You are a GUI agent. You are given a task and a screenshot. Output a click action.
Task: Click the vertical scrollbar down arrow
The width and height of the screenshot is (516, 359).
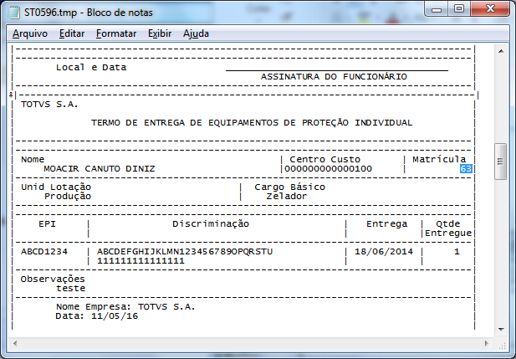pos(501,330)
